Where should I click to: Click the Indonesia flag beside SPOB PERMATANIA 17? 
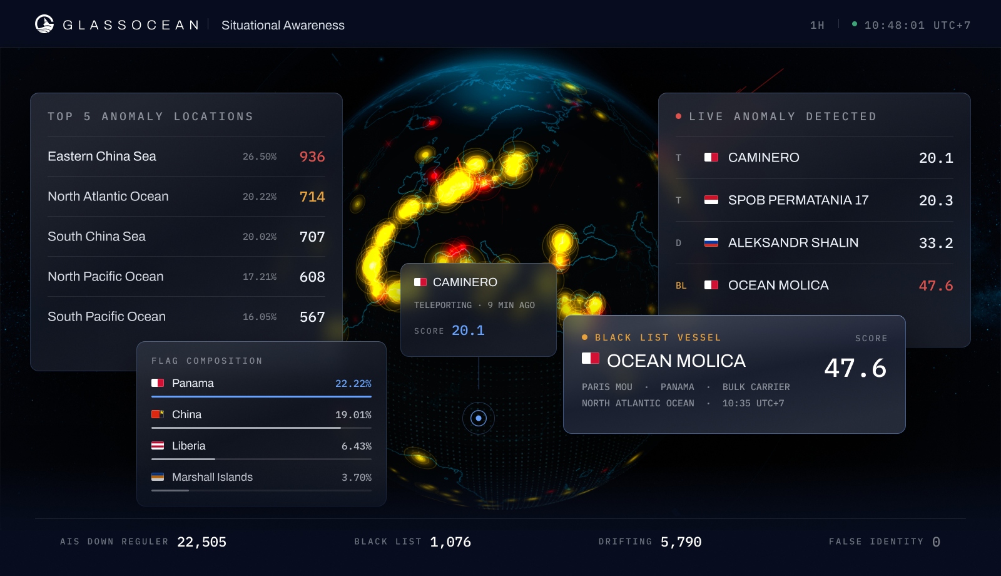point(711,200)
